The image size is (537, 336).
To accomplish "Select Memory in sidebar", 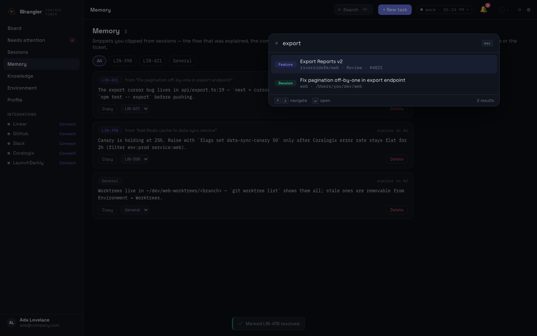I will [41, 64].
